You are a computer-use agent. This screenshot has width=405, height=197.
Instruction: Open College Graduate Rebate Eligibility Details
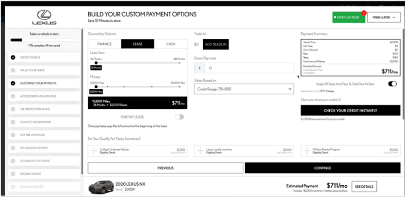[107, 153]
